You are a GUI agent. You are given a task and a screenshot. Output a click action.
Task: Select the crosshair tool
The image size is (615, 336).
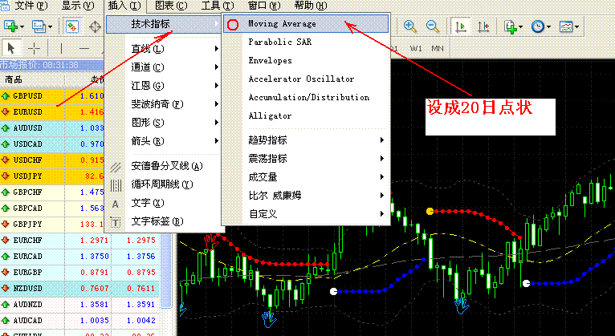[35, 48]
